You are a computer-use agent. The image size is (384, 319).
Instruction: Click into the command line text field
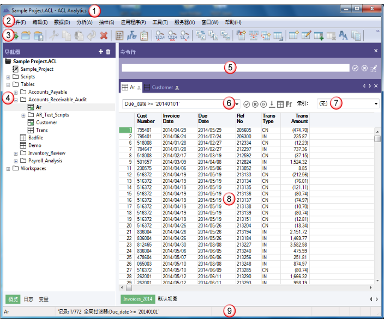click(175, 68)
